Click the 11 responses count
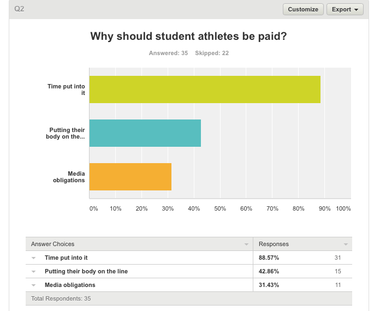 337,285
